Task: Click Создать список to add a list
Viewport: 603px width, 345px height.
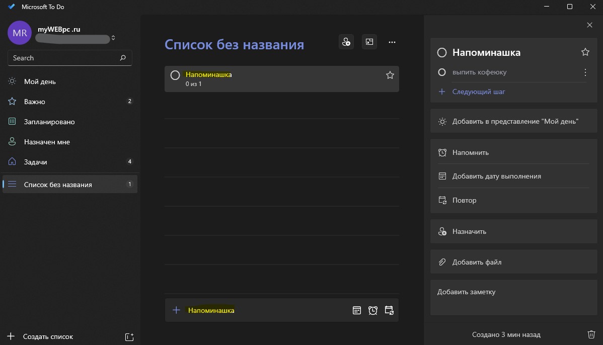Action: (x=48, y=336)
